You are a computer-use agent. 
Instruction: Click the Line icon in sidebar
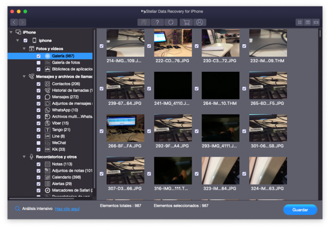click(x=47, y=136)
